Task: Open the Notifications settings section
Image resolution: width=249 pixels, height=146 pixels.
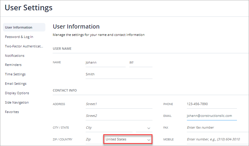Action: [x=15, y=56]
